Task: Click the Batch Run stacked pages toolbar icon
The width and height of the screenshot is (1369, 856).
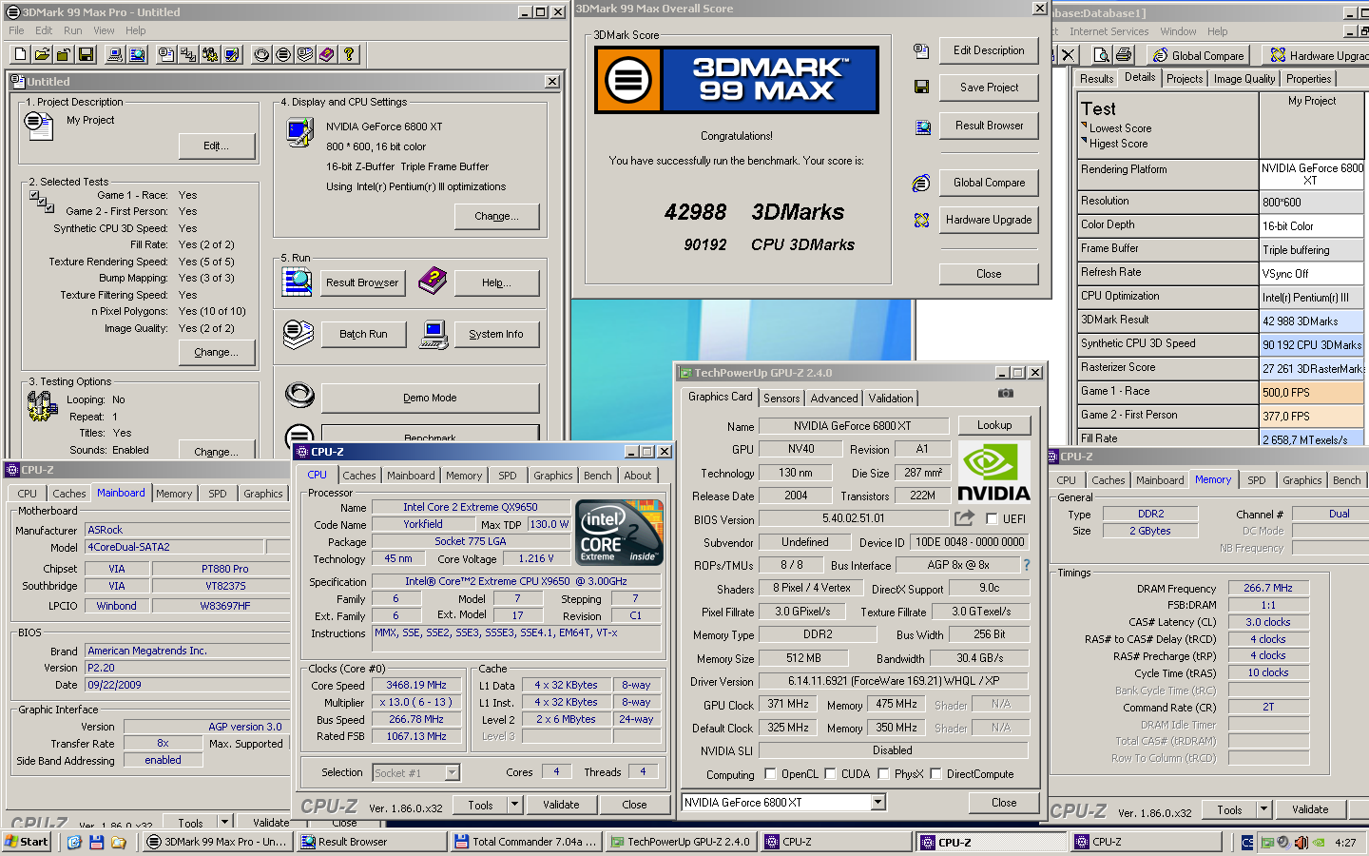Action: pos(305,54)
